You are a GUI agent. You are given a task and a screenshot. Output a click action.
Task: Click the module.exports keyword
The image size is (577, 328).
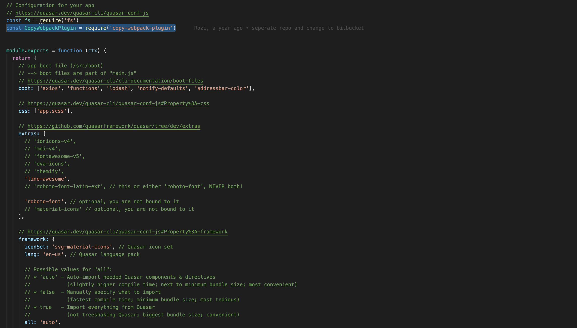27,51
